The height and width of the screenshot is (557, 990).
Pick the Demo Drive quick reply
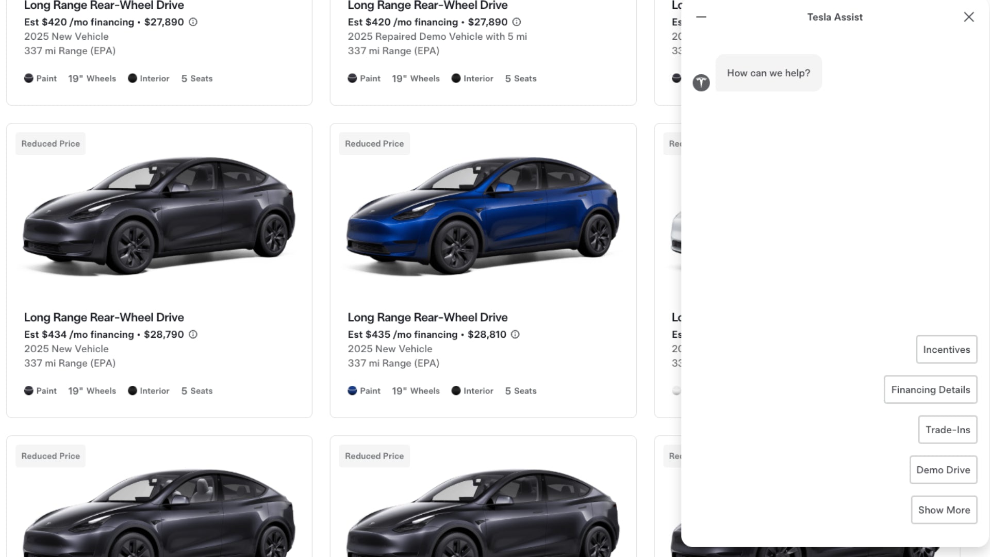[x=943, y=470]
